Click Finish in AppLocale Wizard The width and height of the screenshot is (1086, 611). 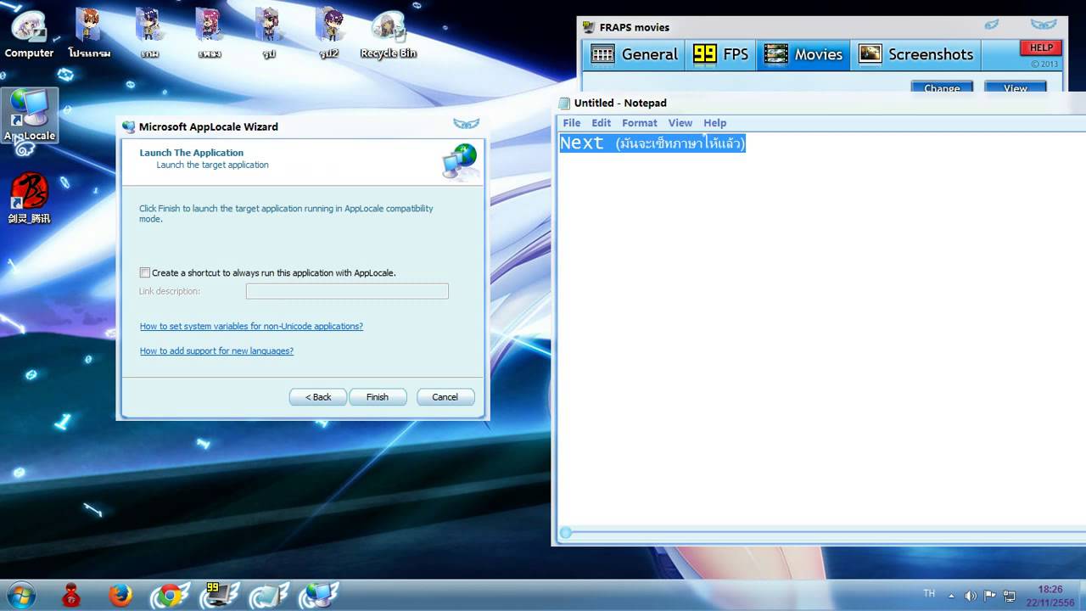378,397
